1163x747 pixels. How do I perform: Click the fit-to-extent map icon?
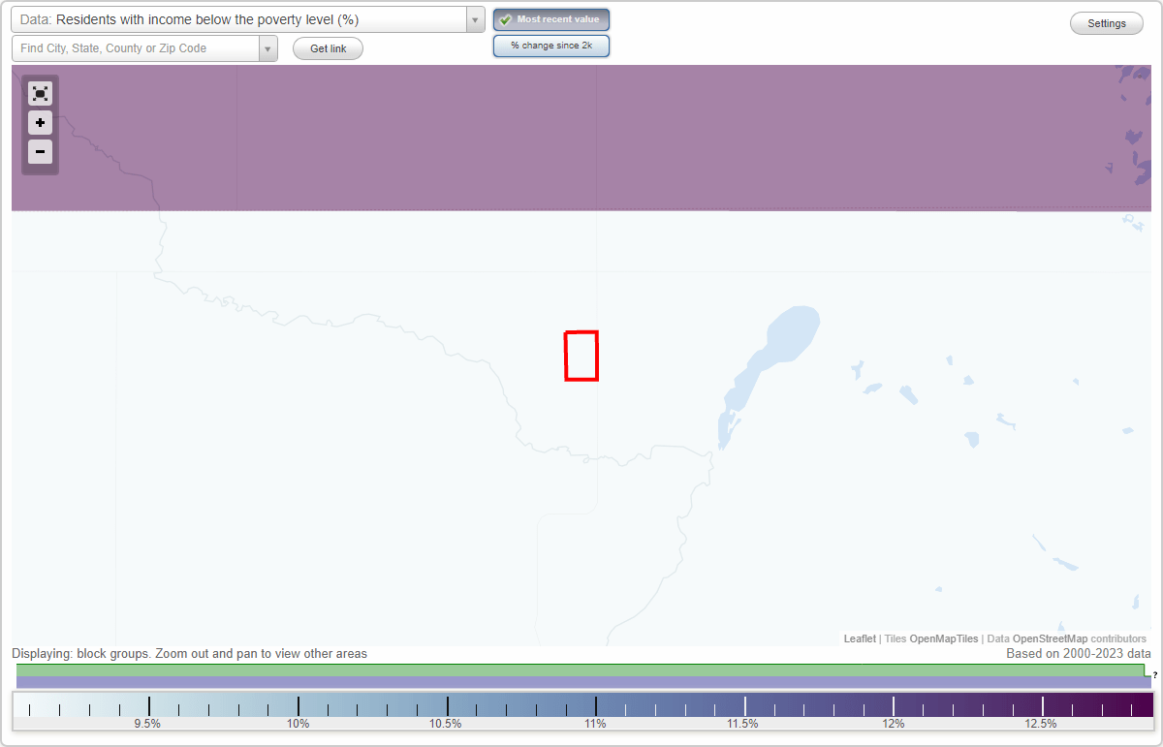40,93
